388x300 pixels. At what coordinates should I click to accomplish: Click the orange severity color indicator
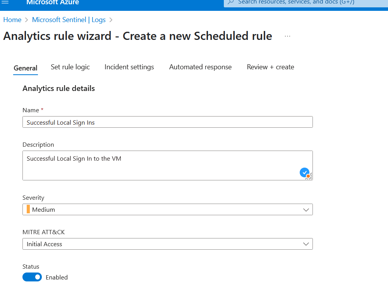[x=28, y=209]
